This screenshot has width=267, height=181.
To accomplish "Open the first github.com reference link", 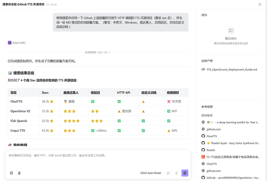I will coord(214,129).
